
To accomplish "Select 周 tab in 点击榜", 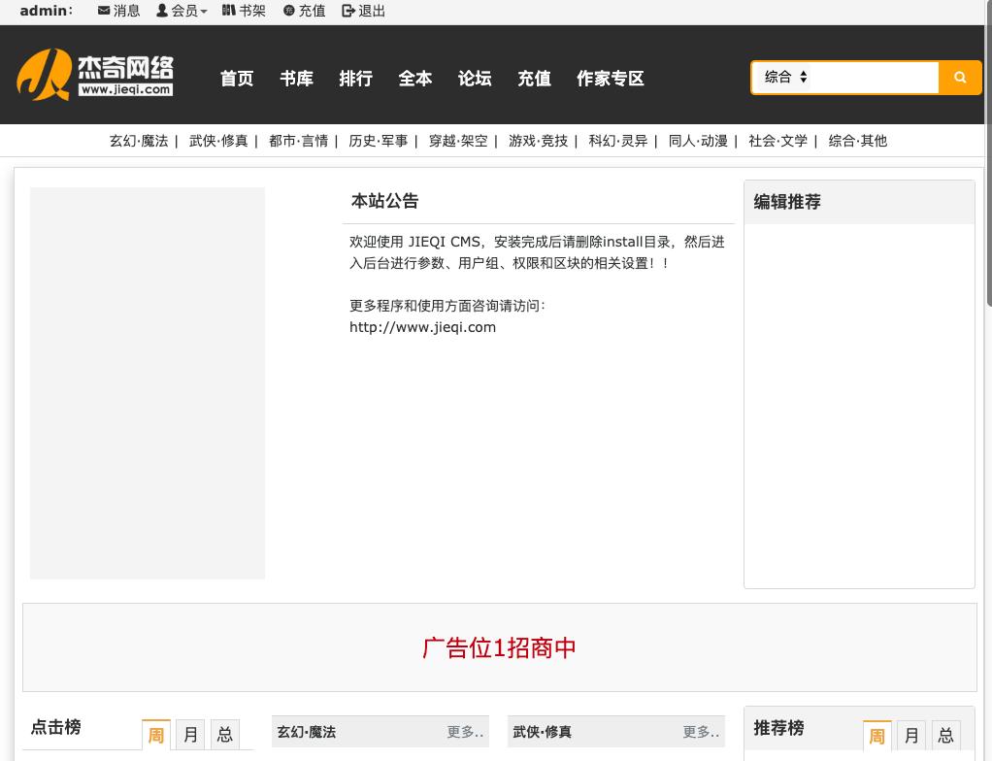I will pyautogui.click(x=156, y=735).
